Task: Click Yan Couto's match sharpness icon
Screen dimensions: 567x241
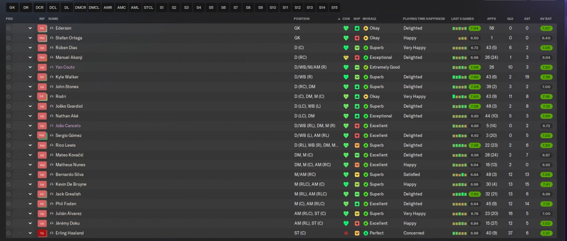Action: click(357, 67)
